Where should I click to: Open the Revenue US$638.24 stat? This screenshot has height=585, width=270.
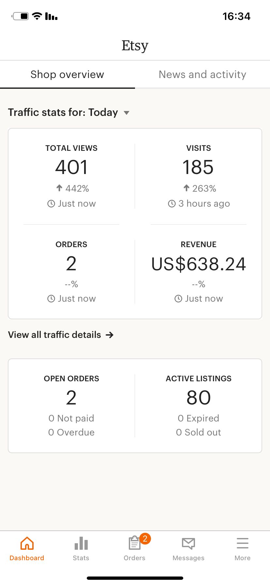coord(198,264)
